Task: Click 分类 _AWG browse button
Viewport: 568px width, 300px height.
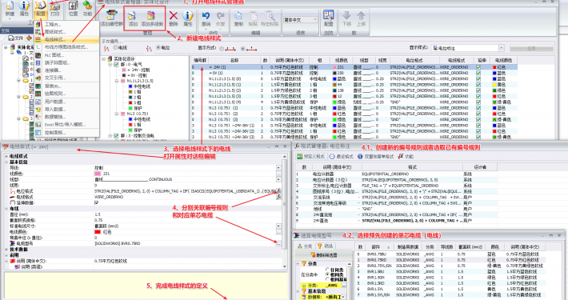Action: tap(343, 286)
